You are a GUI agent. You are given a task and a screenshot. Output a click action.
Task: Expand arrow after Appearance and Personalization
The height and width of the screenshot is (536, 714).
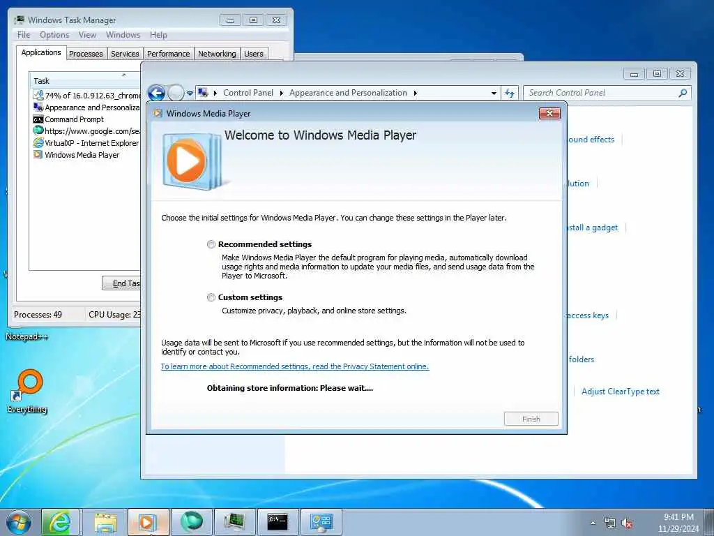click(416, 93)
